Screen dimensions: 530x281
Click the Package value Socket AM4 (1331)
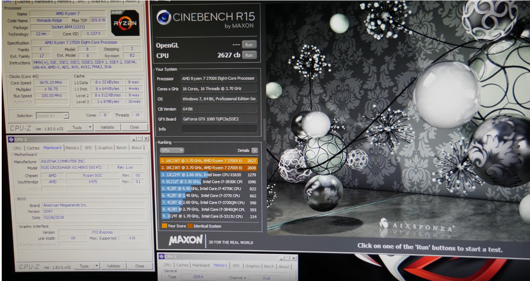click(68, 27)
